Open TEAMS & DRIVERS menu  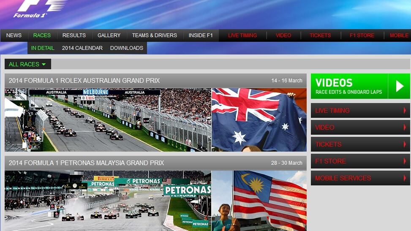(154, 35)
